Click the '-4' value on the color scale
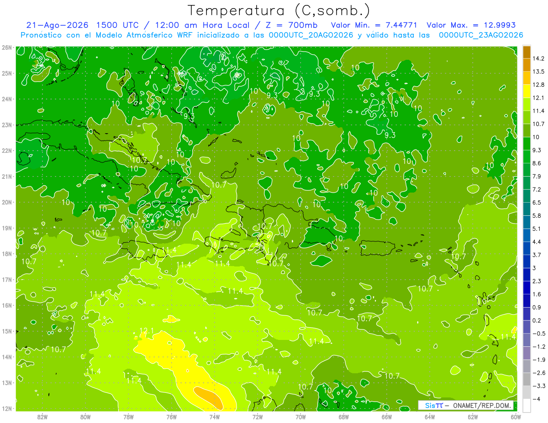 coord(537,399)
